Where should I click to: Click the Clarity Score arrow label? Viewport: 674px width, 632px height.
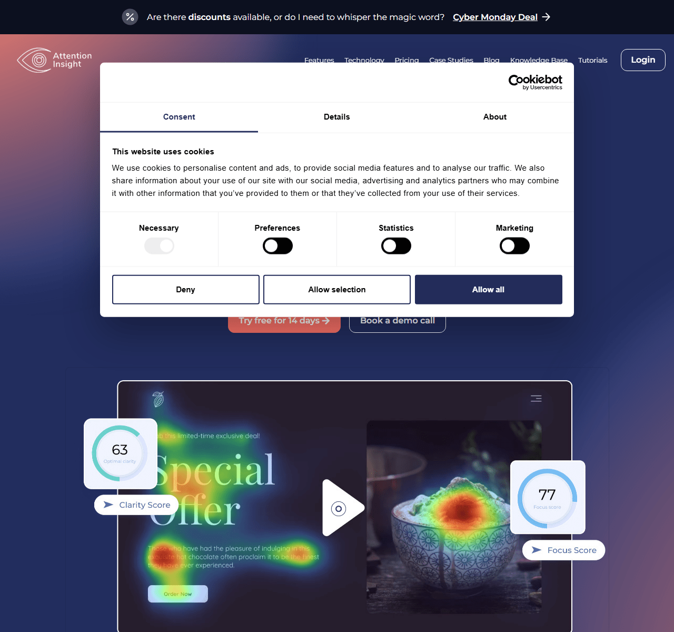coord(136,505)
